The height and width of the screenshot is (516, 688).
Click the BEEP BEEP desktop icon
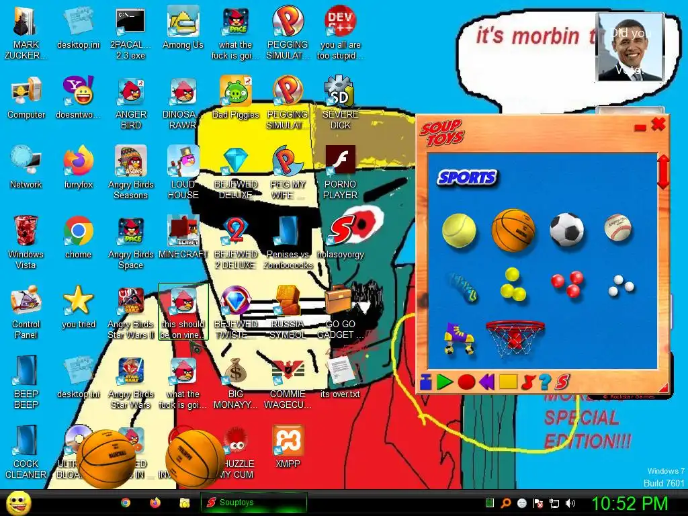pyautogui.click(x=26, y=382)
